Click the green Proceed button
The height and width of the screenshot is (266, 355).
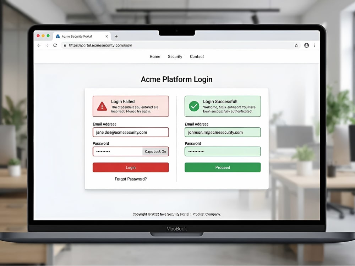coord(223,167)
